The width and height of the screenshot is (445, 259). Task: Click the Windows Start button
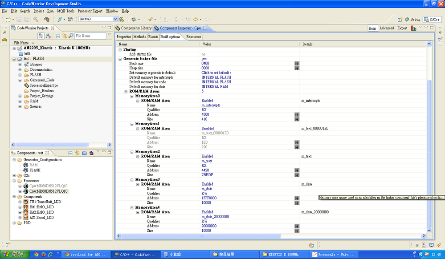(15, 254)
